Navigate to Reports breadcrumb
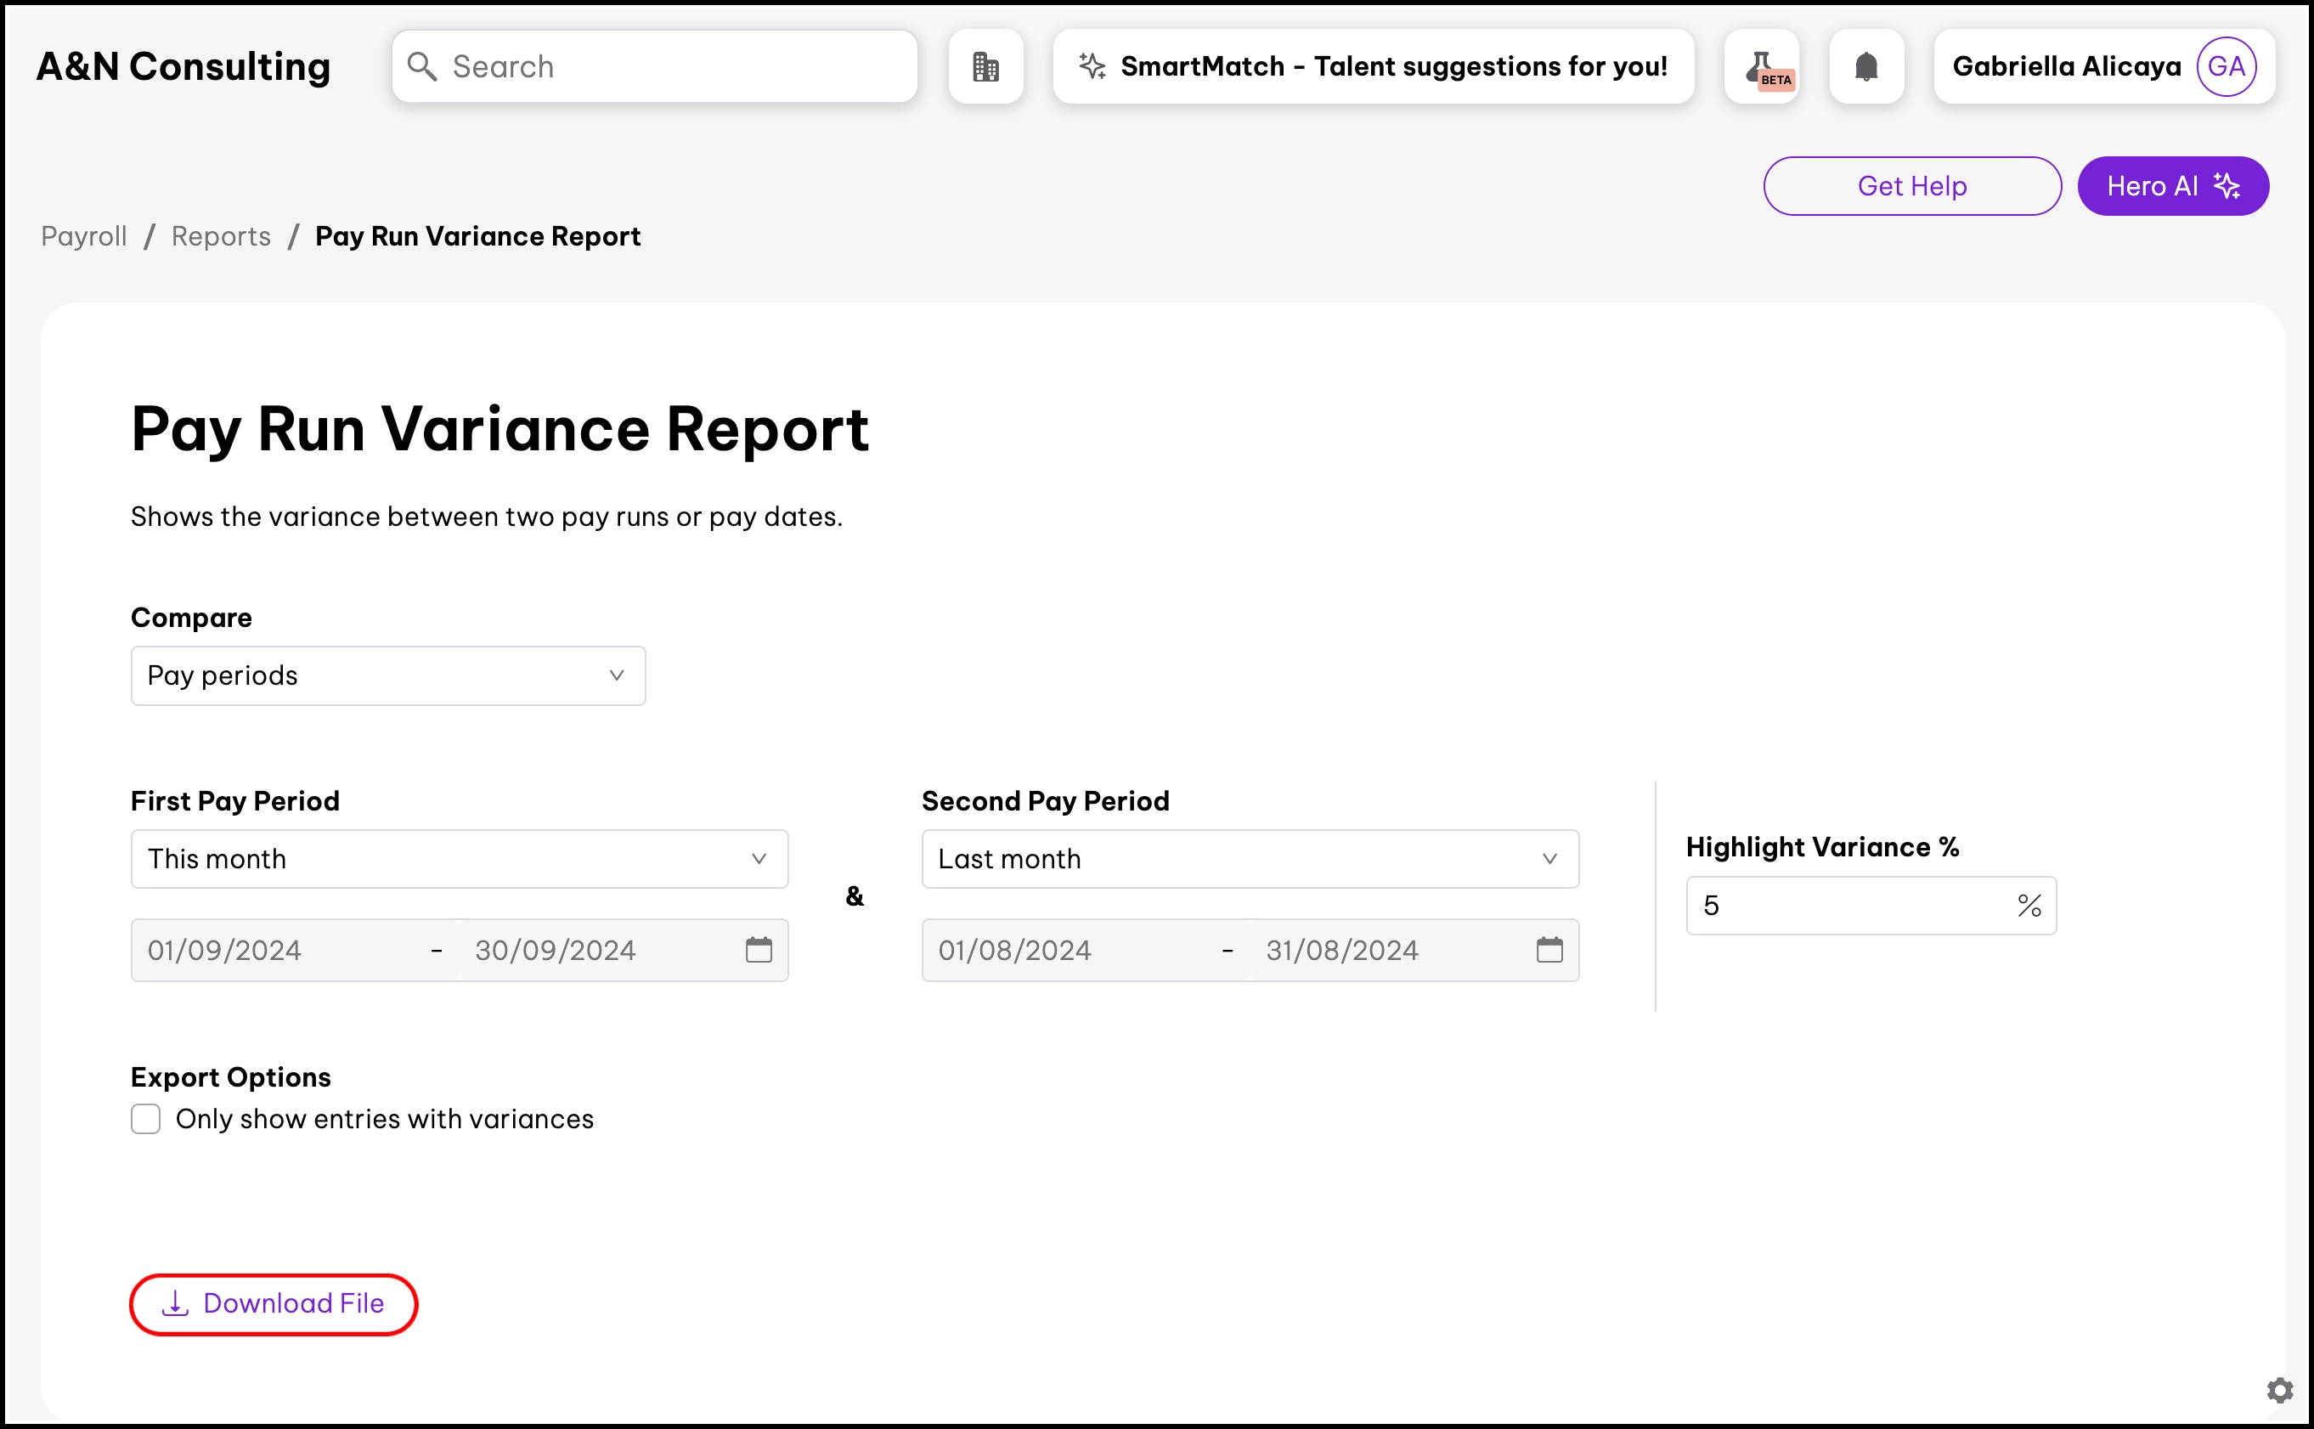2314x1429 pixels. [x=221, y=236]
